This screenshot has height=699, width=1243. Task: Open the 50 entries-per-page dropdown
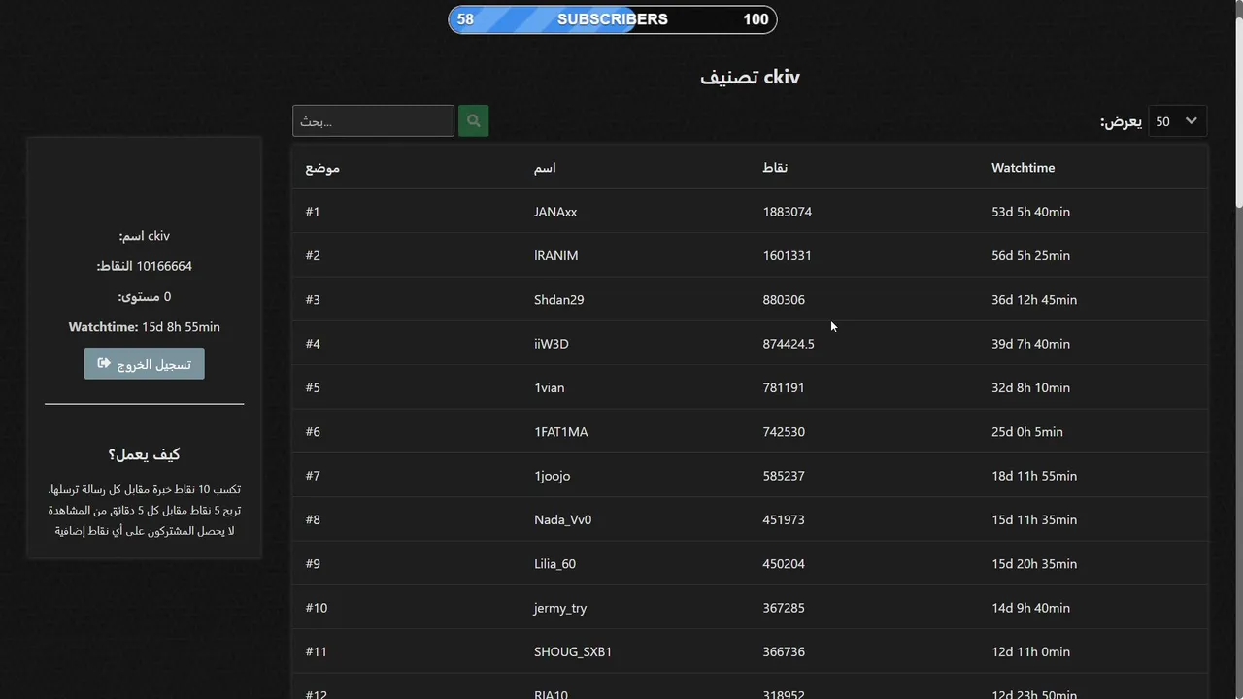(1178, 121)
